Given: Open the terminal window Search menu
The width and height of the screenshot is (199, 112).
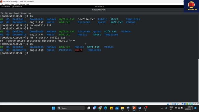Looking at the screenshot, I should [x=16, y=13].
